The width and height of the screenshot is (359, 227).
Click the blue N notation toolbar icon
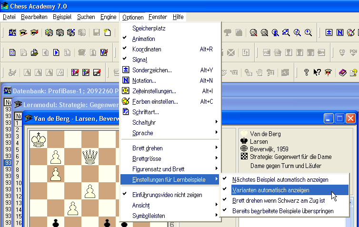pos(340,32)
